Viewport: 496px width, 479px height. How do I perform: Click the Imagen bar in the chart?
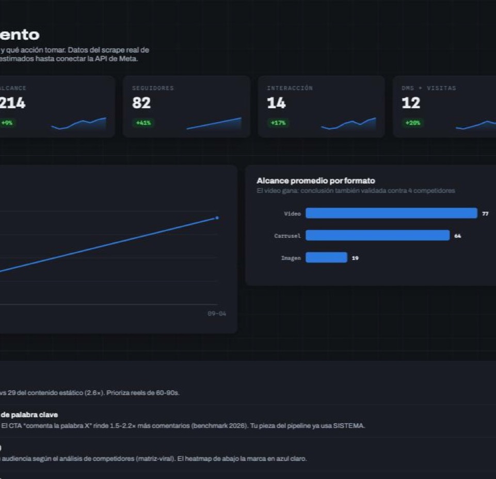tap(326, 257)
